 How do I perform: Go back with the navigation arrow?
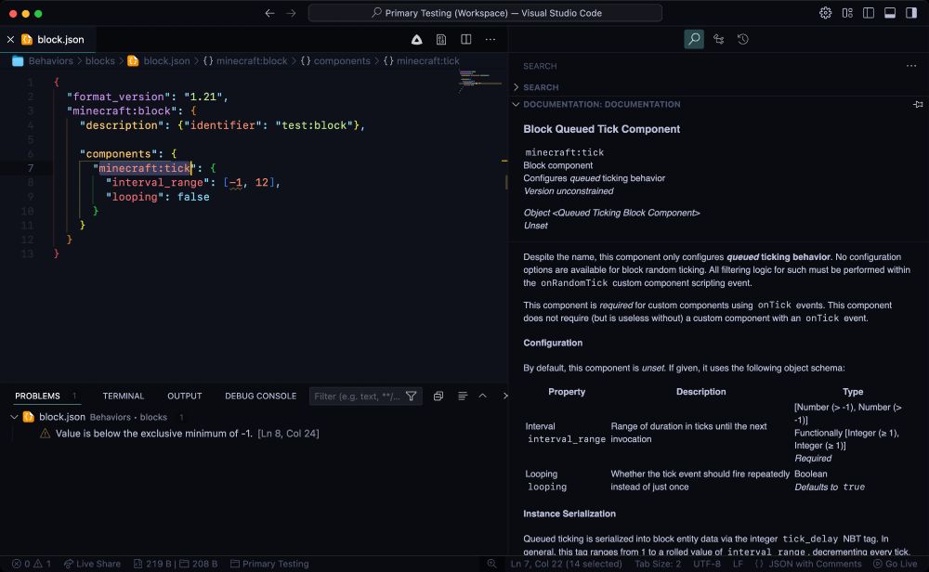pos(269,13)
